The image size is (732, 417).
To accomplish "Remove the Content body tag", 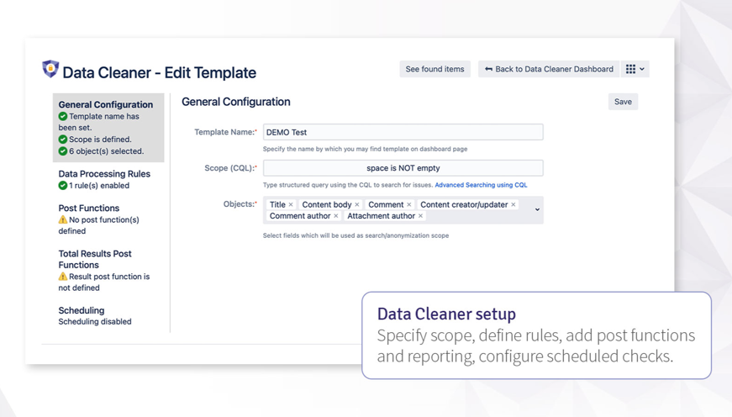I will pos(357,205).
